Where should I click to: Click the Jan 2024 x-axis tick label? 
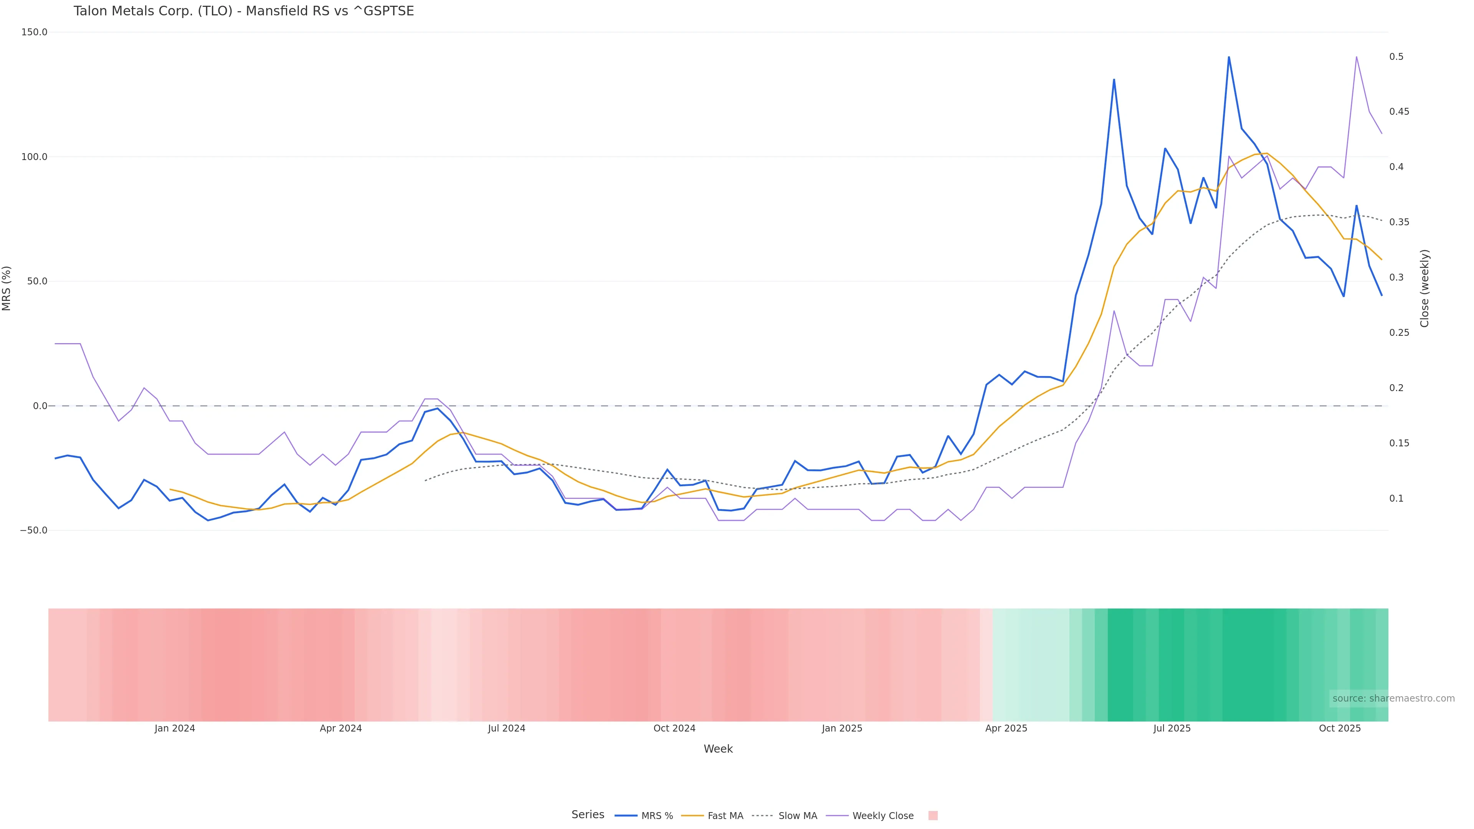(x=175, y=728)
